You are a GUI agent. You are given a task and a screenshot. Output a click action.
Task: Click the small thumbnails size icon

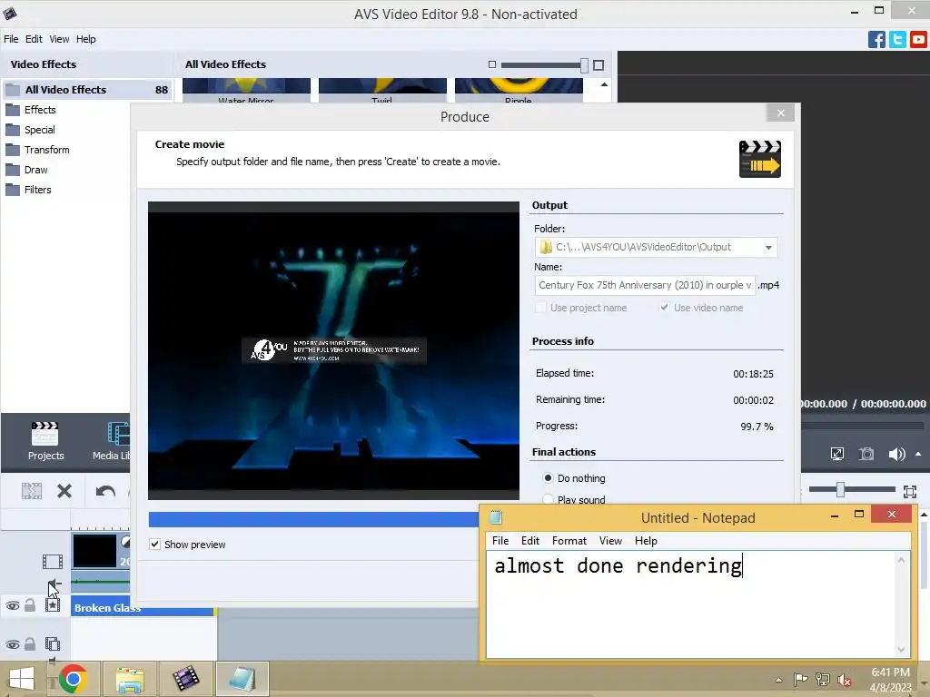coord(491,64)
